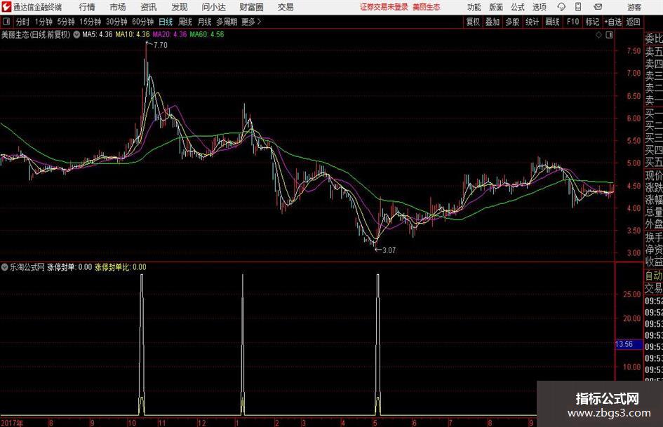Open the 发现 menu
The image size is (663, 427).
180,7
